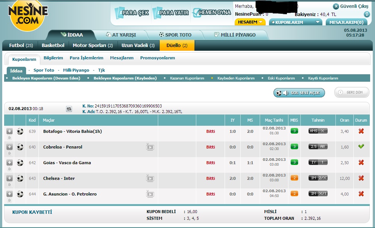Expand the Chelsea - Inter row with plus
The image size is (375, 228).
[9, 178]
